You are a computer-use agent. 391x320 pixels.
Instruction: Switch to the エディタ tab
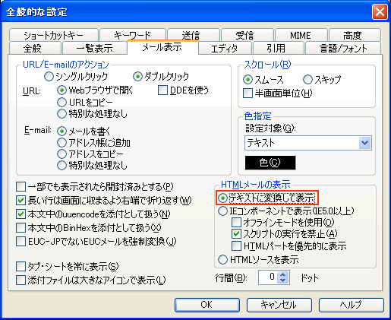point(225,48)
